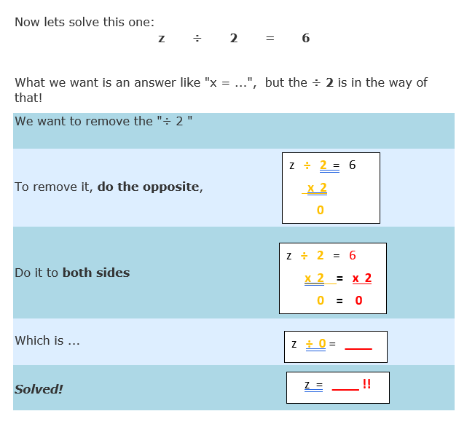Click the red answer blank in Solved box
475x438 pixels.
[x=345, y=388]
